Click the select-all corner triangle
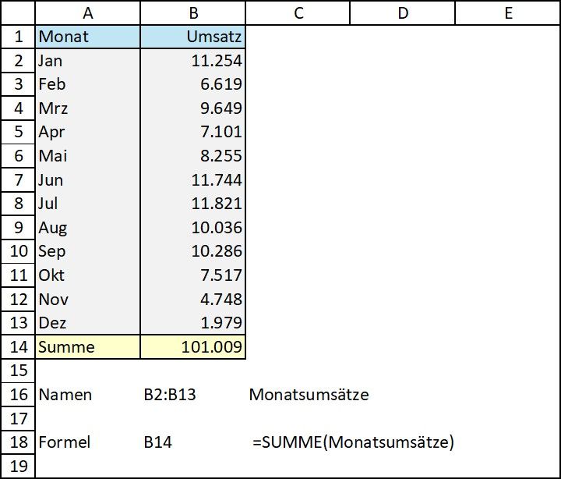The width and height of the screenshot is (561, 479). [17, 12]
